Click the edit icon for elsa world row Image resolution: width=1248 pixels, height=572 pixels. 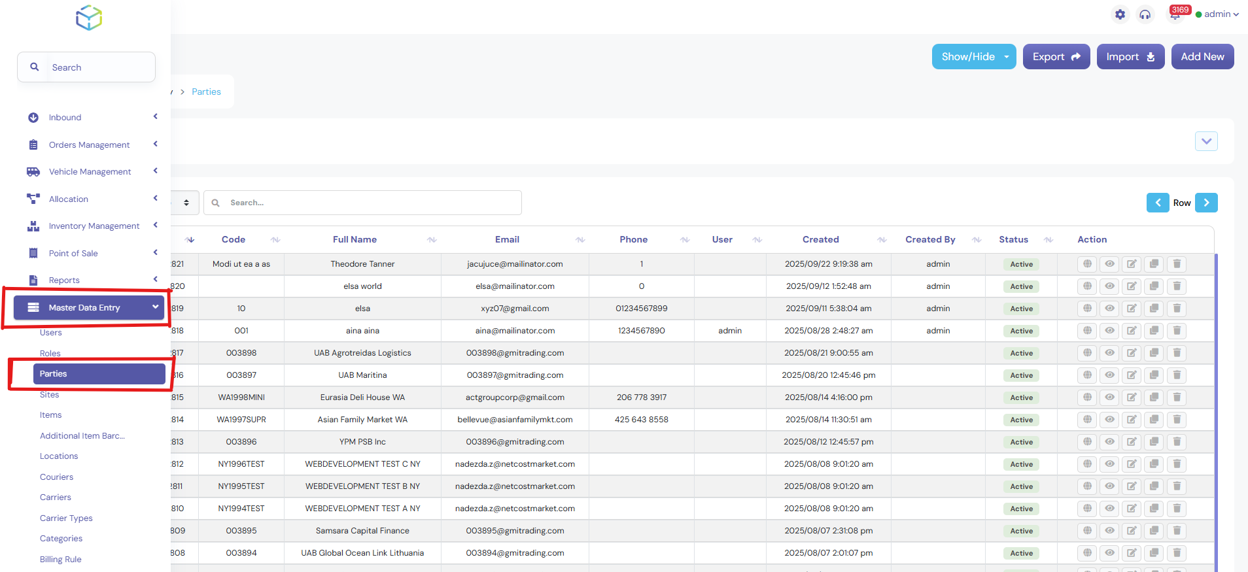coord(1132,286)
